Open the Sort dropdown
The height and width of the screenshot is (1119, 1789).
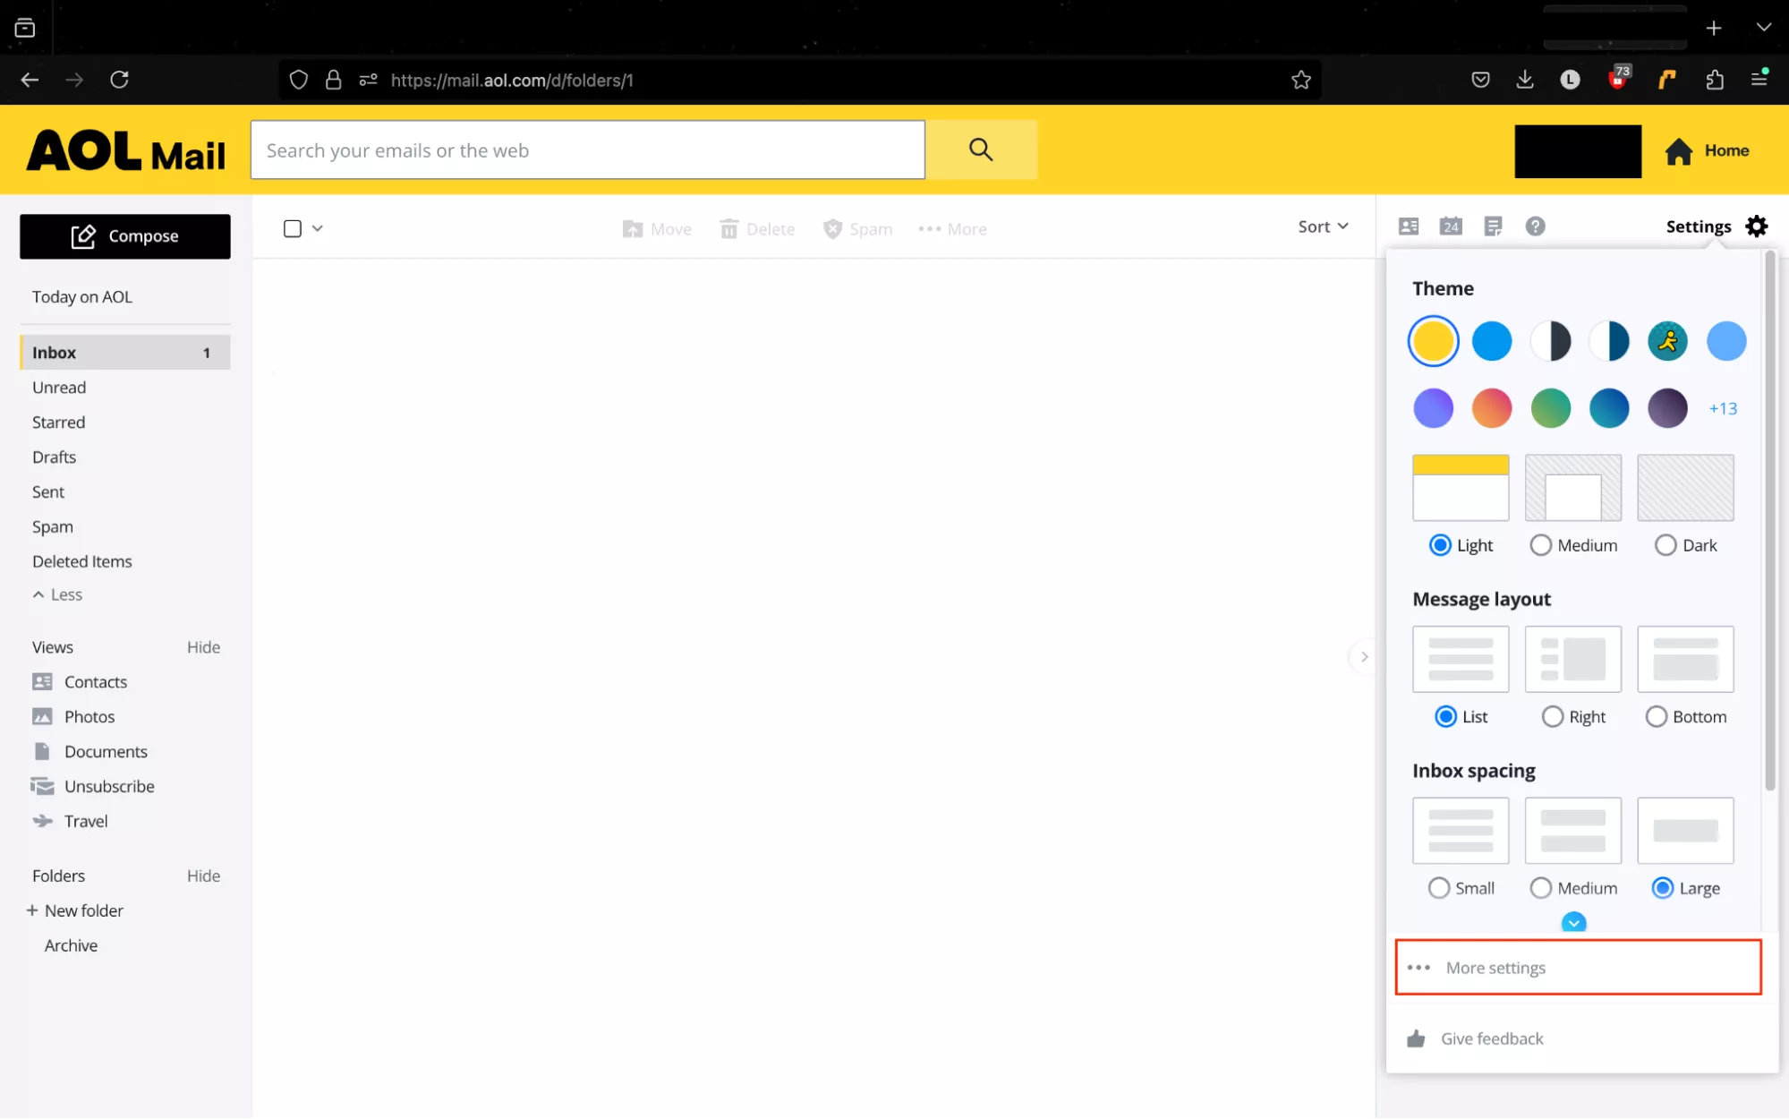[1323, 226]
